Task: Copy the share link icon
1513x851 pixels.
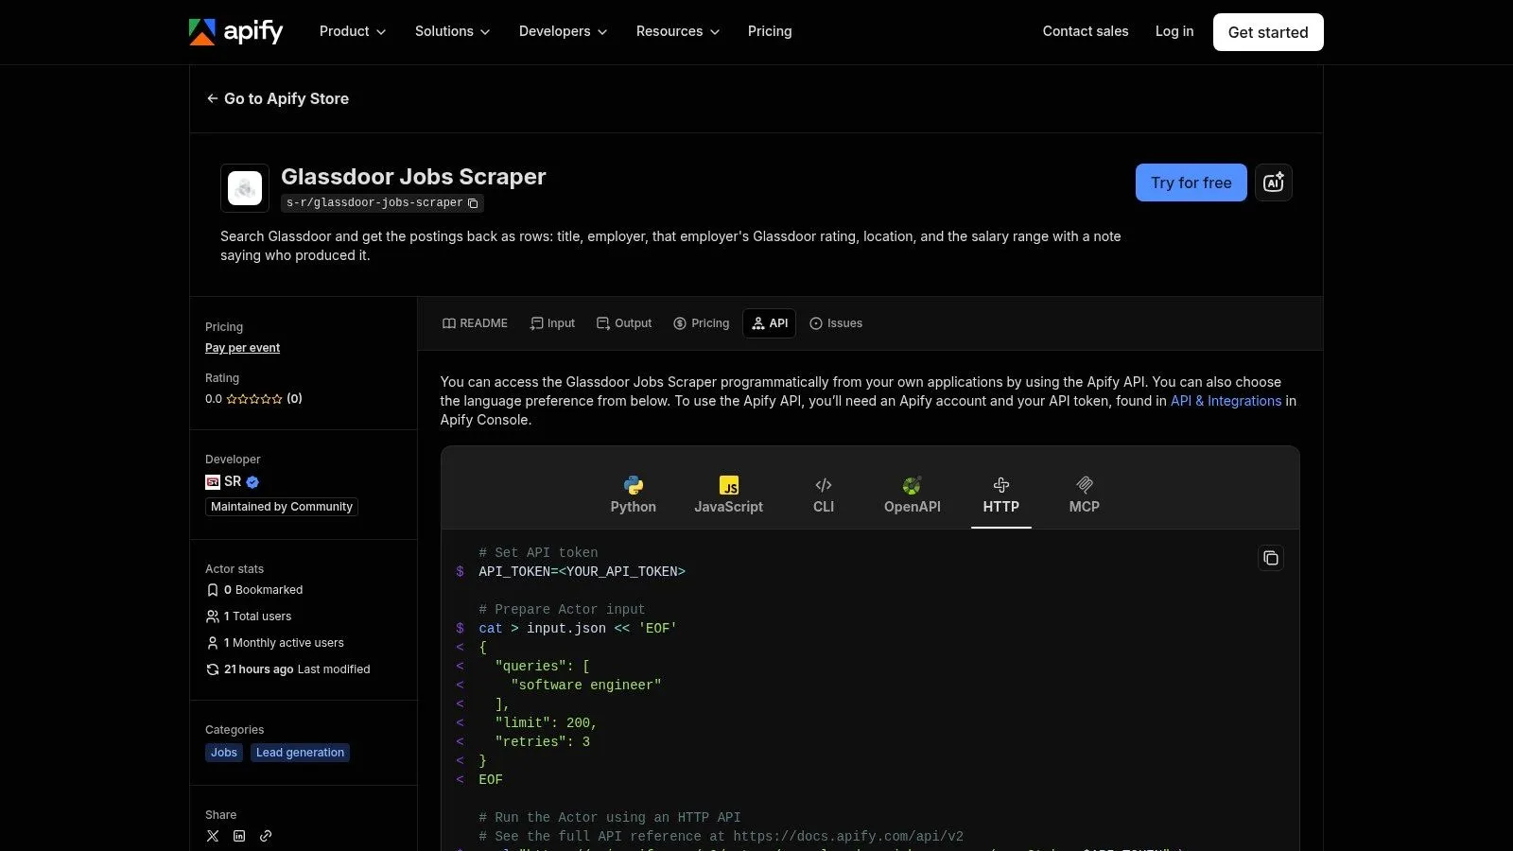Action: tap(266, 836)
